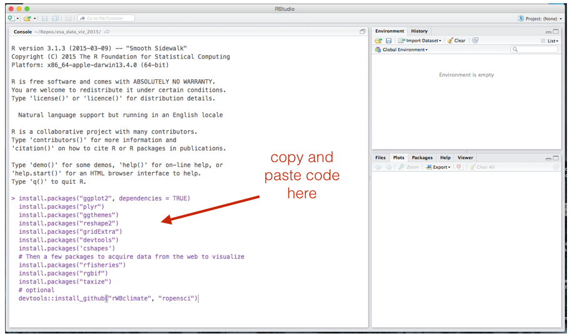Maximize the Plots pane
Image resolution: width=572 pixels, height=336 pixels.
point(556,158)
